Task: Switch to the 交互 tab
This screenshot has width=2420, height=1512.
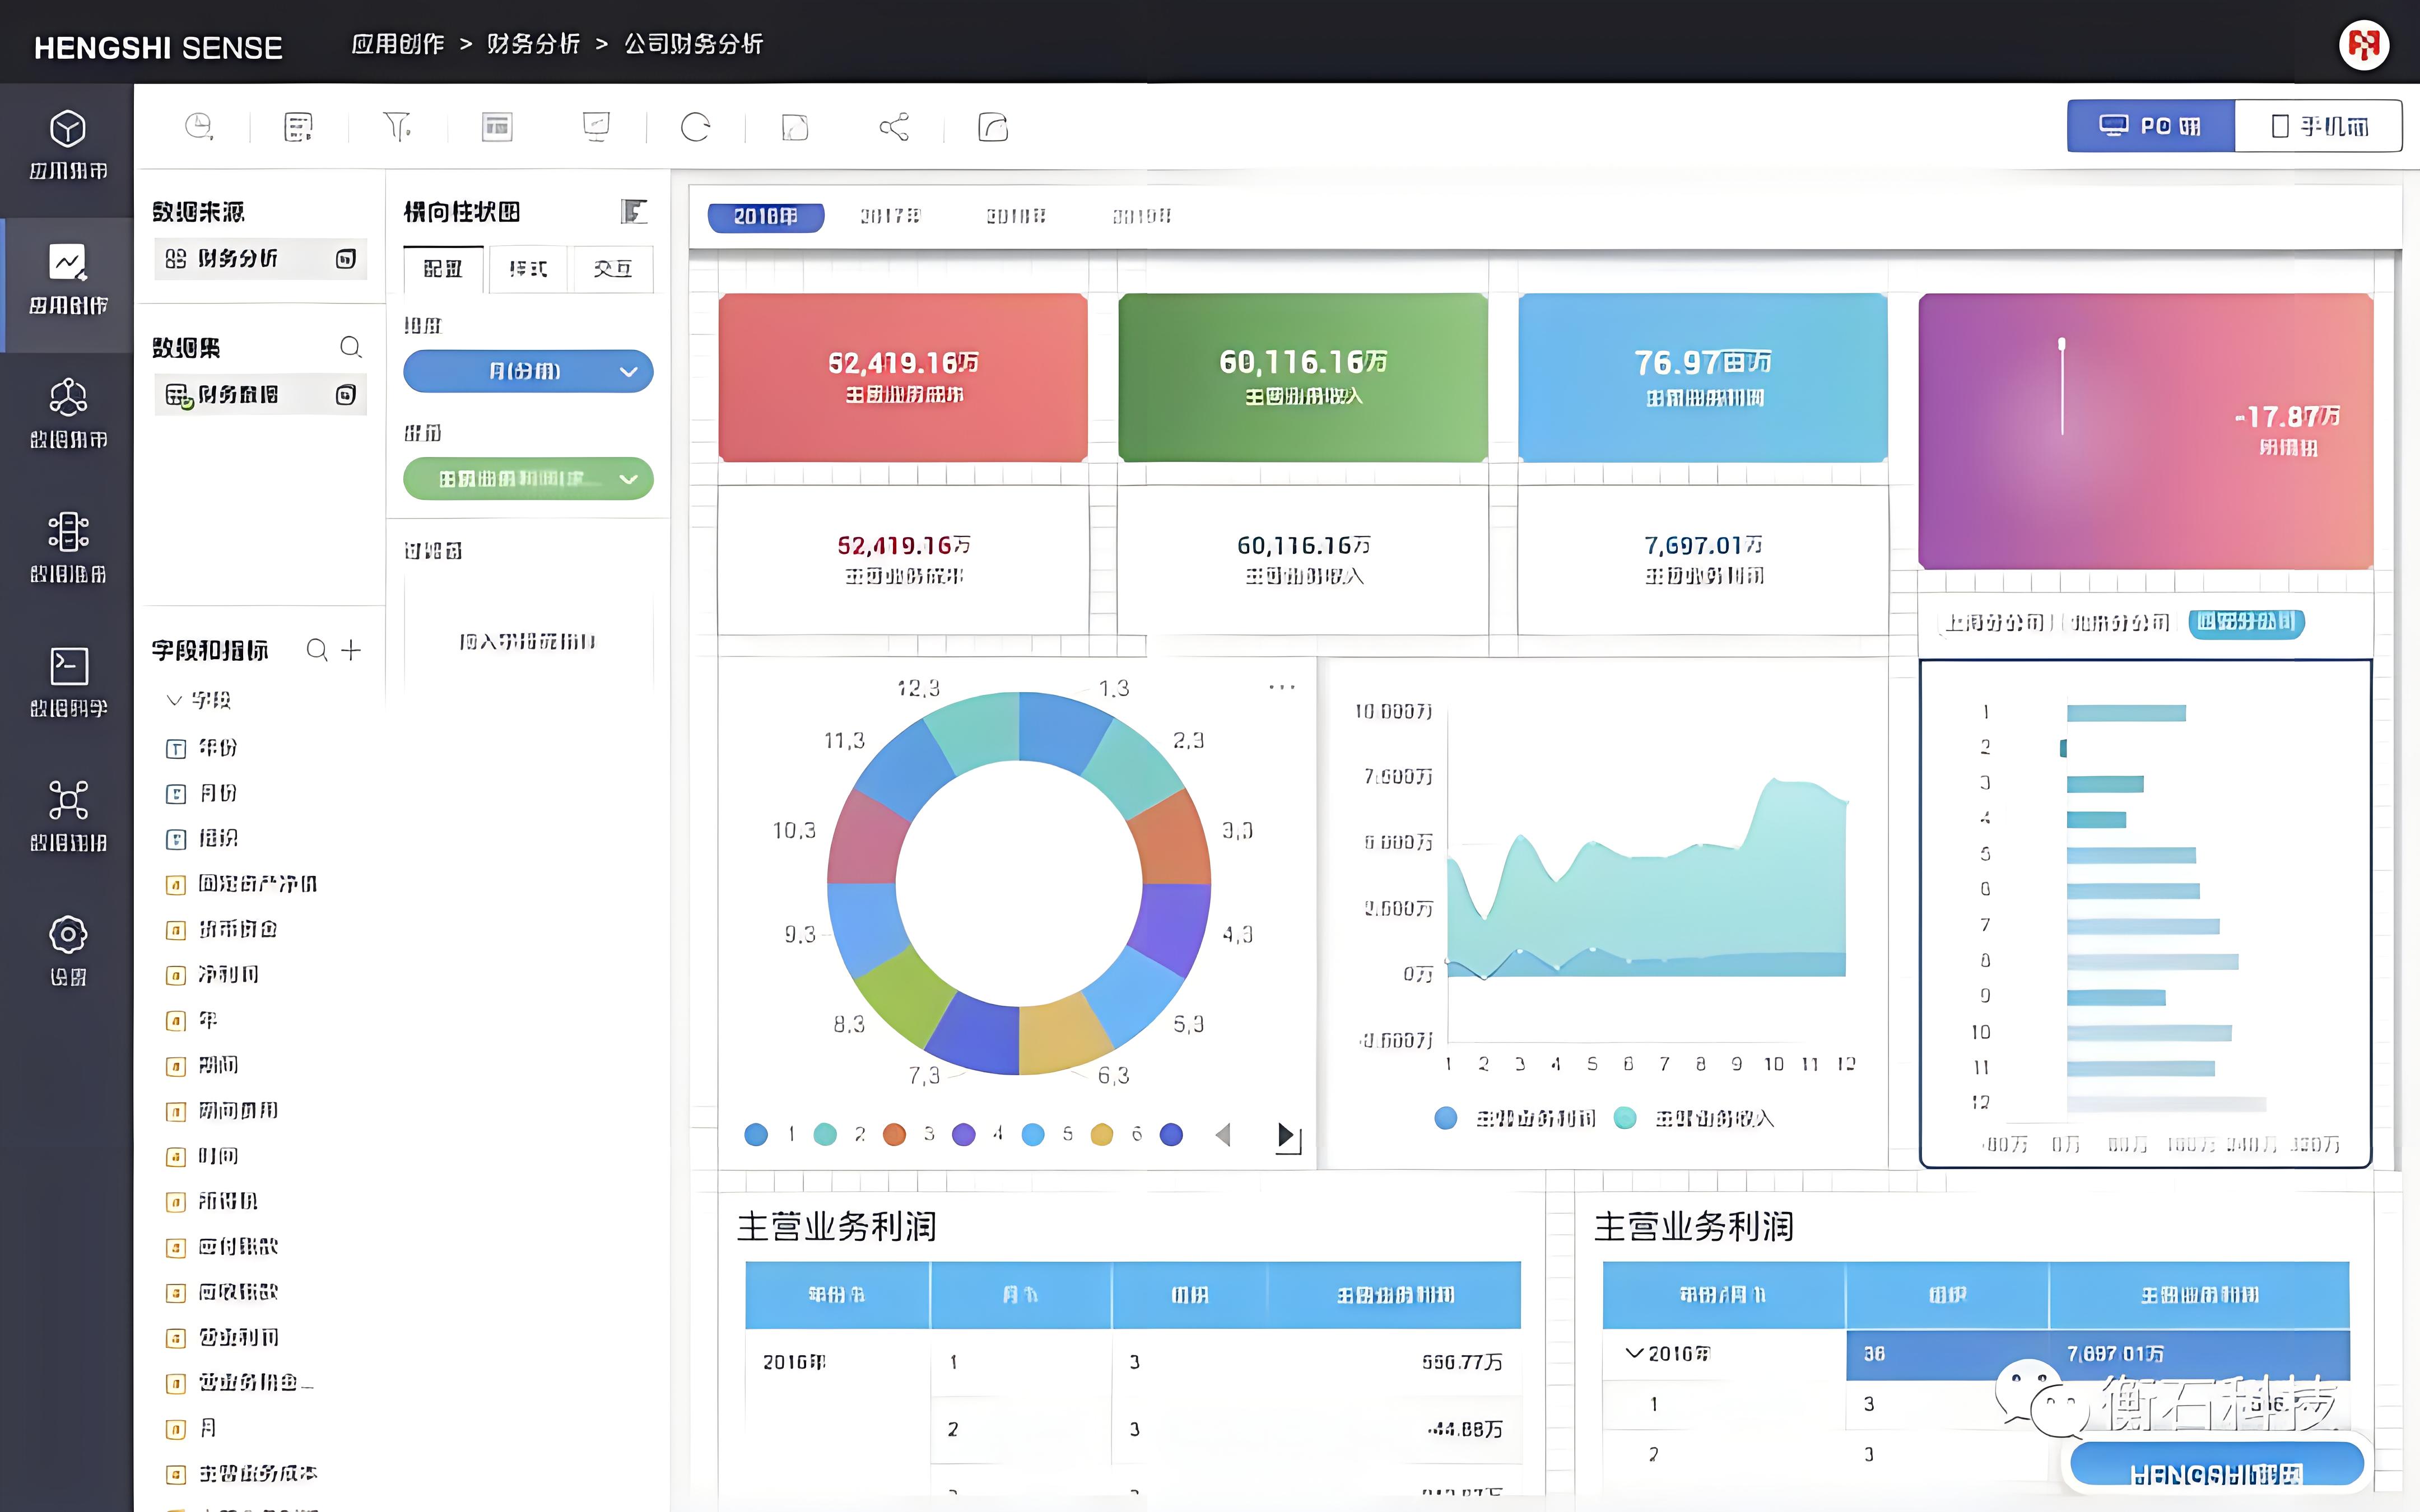Action: 612,268
